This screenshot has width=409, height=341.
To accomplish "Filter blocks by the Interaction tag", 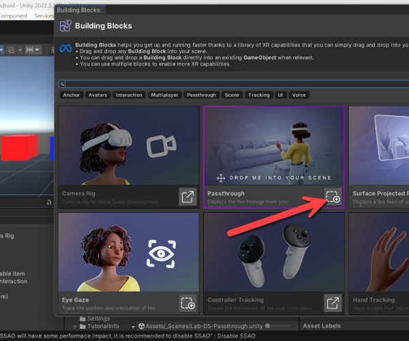I will [x=129, y=95].
